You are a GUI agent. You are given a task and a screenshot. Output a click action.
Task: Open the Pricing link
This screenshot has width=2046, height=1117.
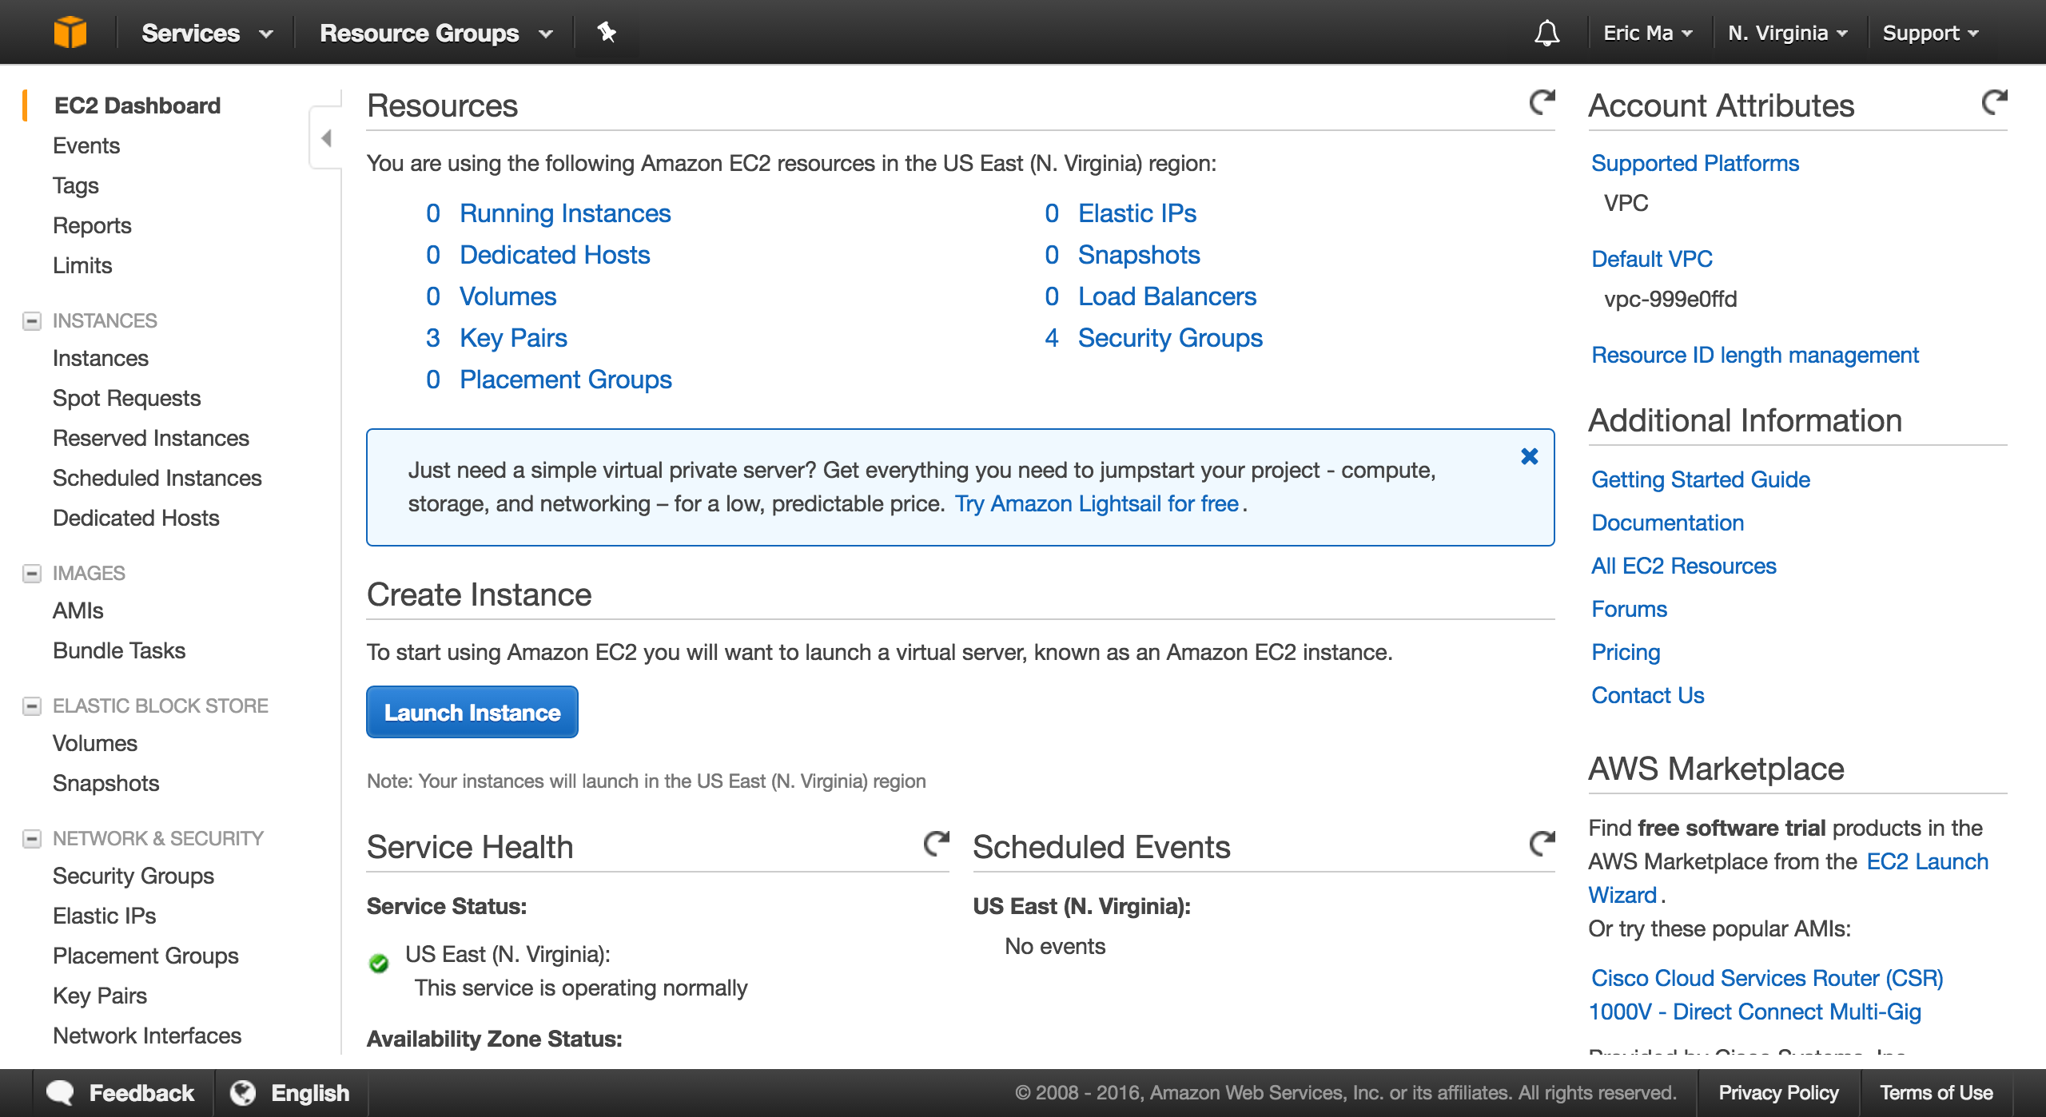coord(1626,652)
